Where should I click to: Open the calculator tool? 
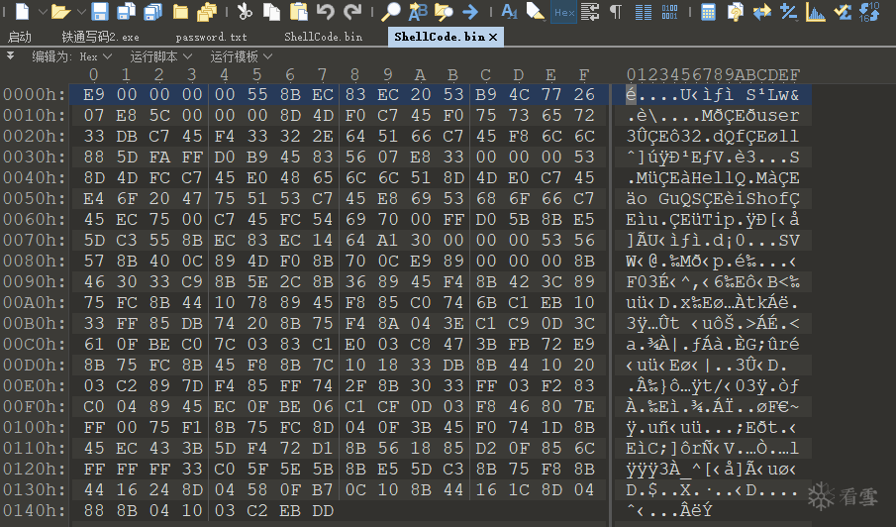point(708,12)
